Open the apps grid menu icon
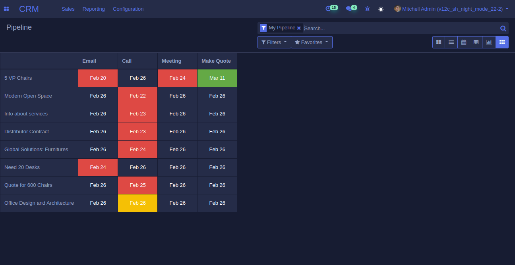This screenshot has height=265, width=515. pos(6,9)
